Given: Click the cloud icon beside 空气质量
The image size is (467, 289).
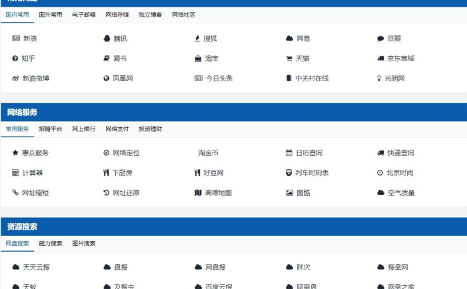Looking at the screenshot, I should click(x=380, y=192).
